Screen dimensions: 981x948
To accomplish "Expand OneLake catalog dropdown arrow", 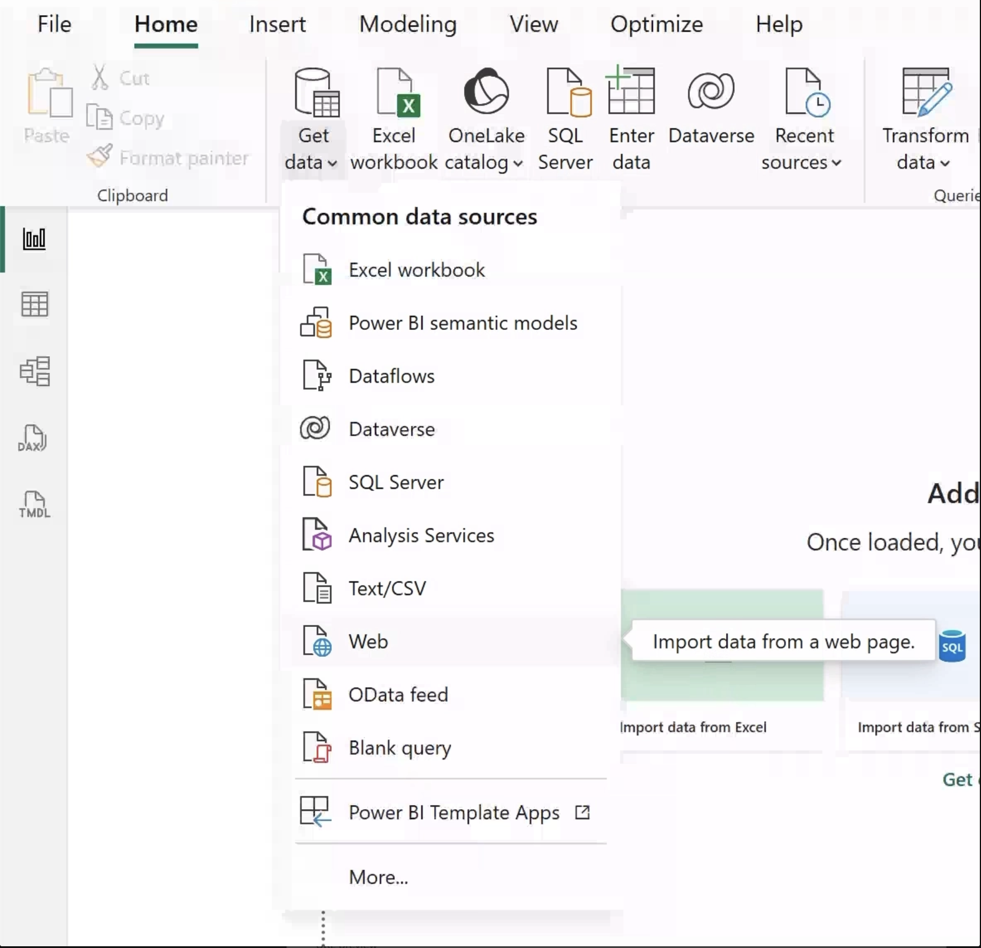I will pyautogui.click(x=518, y=163).
